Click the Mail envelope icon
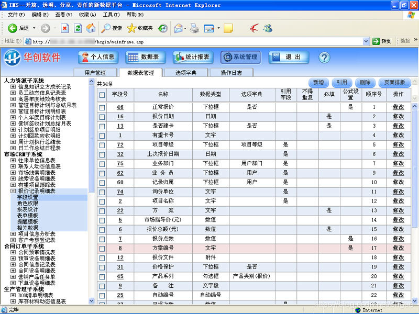 pyautogui.click(x=178, y=28)
